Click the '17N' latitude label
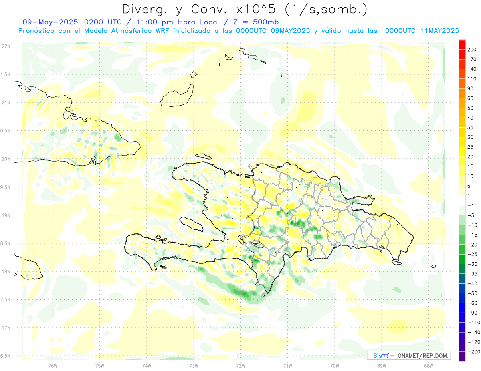 click(6, 328)
